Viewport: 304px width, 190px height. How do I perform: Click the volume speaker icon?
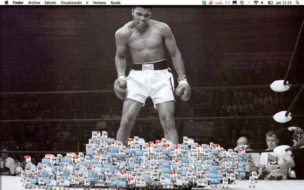[x=263, y=3]
